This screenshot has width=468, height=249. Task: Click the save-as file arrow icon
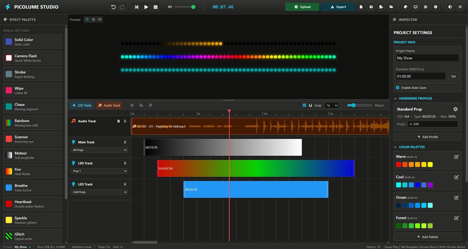[x=381, y=7]
